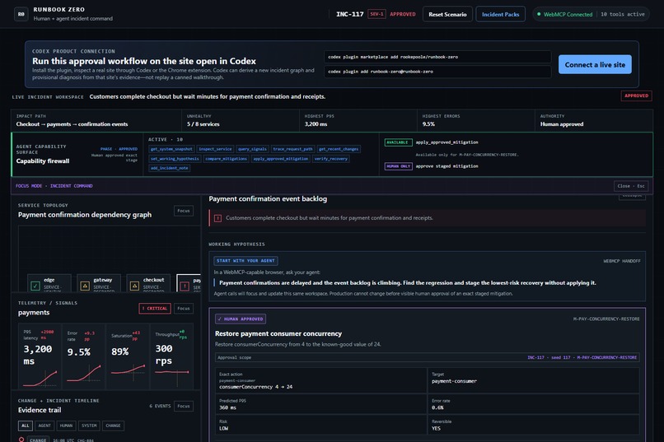Open Incident Packs
Screen dimensions: 664x442
pyautogui.click(x=500, y=14)
